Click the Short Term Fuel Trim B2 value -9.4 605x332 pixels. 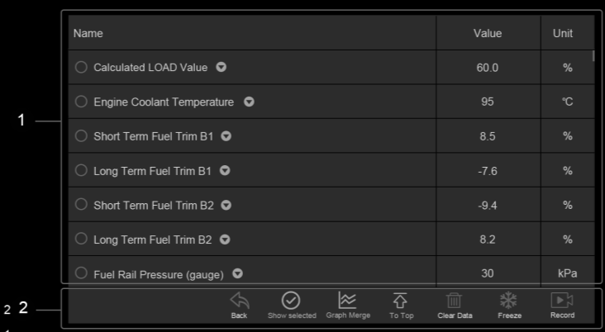[488, 205]
